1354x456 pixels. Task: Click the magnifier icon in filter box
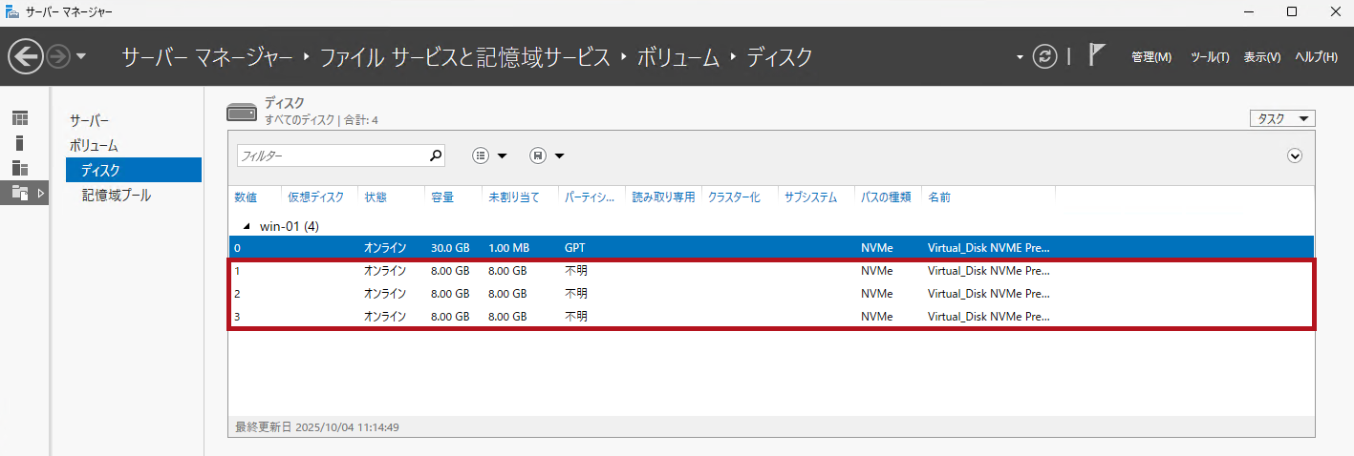436,155
